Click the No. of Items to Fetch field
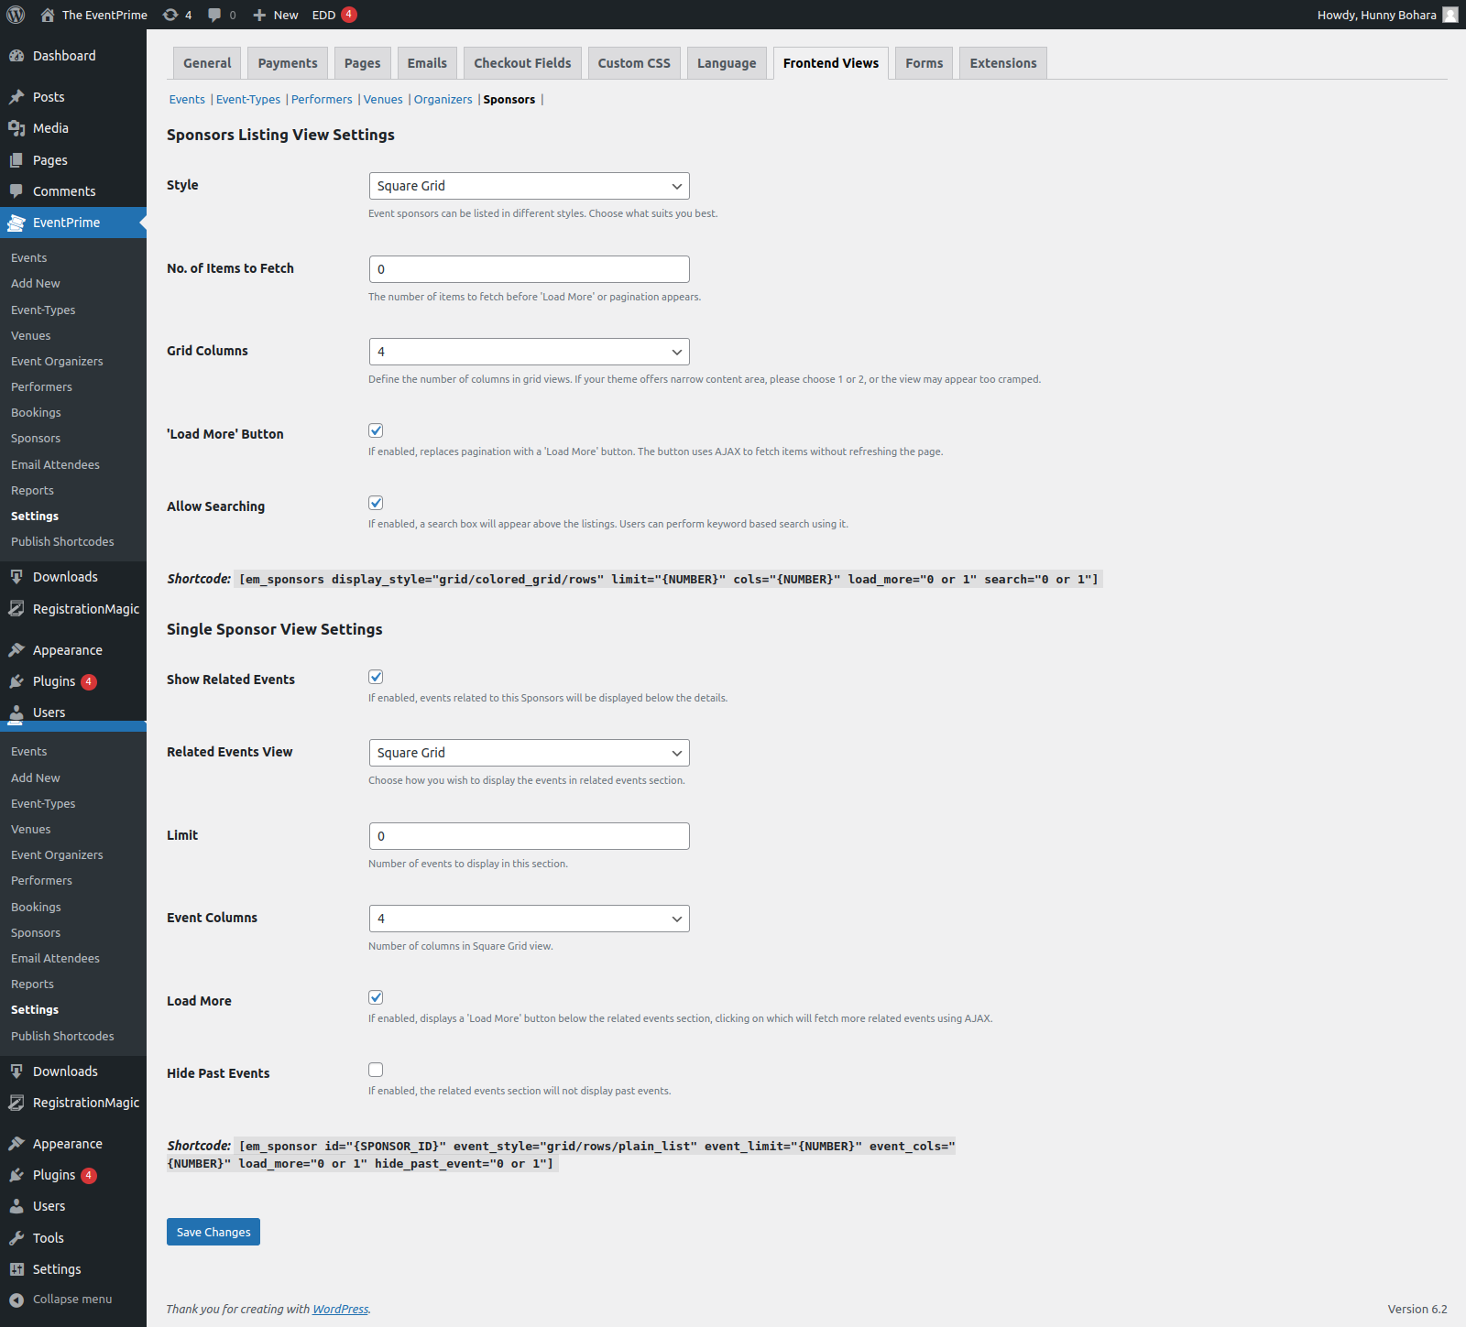The image size is (1466, 1327). 529,269
